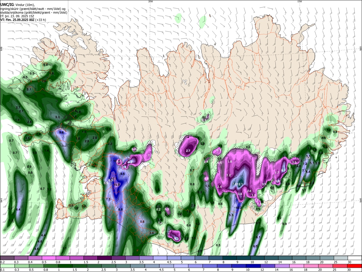Image resolution: width=362 pixels, height=272 pixels.
Task: Click the 9.6 precipitation value on map
Action: point(61,132)
